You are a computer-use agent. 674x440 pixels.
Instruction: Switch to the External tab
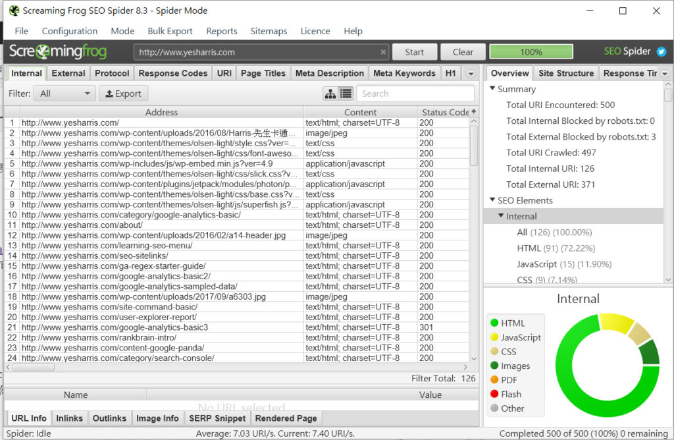[68, 73]
